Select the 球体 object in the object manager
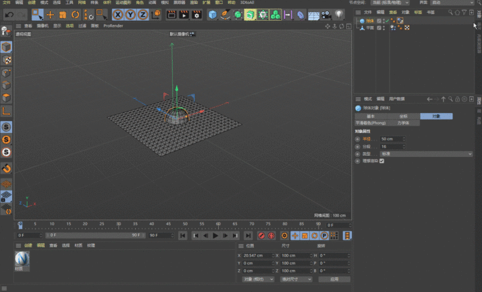 pos(370,21)
